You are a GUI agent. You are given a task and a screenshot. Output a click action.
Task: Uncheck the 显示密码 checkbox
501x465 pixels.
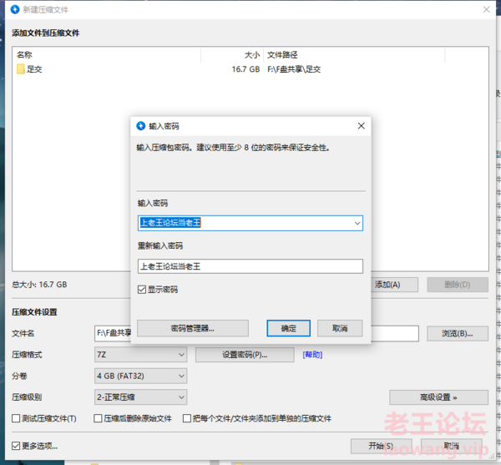pos(142,290)
